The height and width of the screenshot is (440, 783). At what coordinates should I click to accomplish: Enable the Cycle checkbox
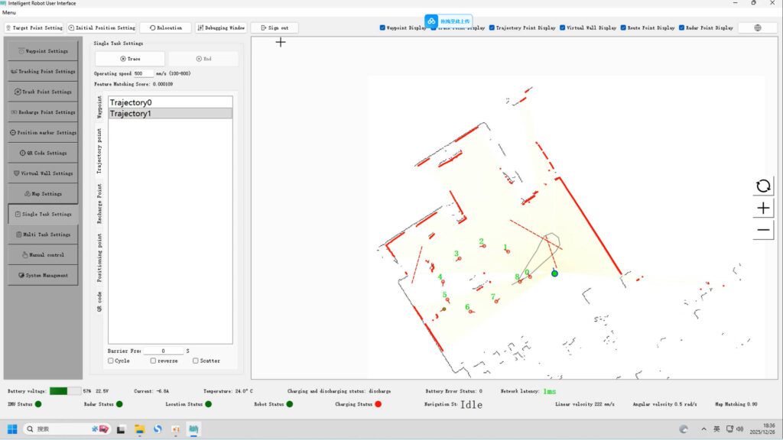(111, 361)
